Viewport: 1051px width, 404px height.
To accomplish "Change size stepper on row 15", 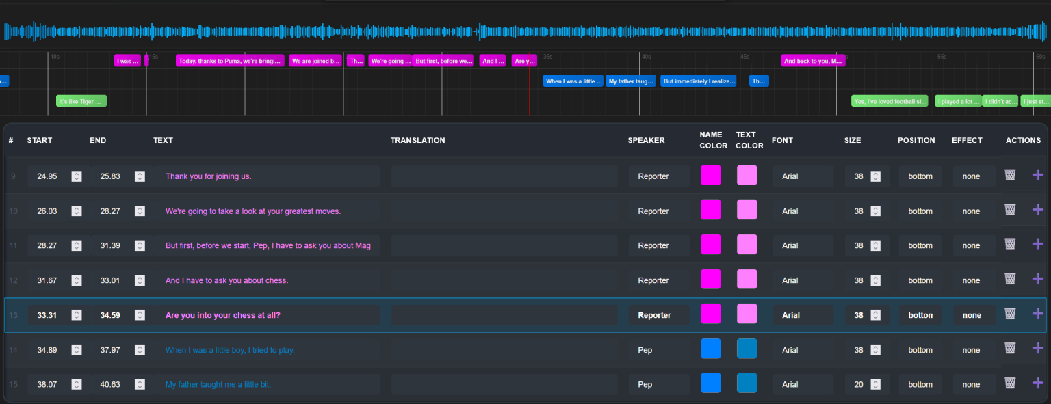I will [x=875, y=385].
